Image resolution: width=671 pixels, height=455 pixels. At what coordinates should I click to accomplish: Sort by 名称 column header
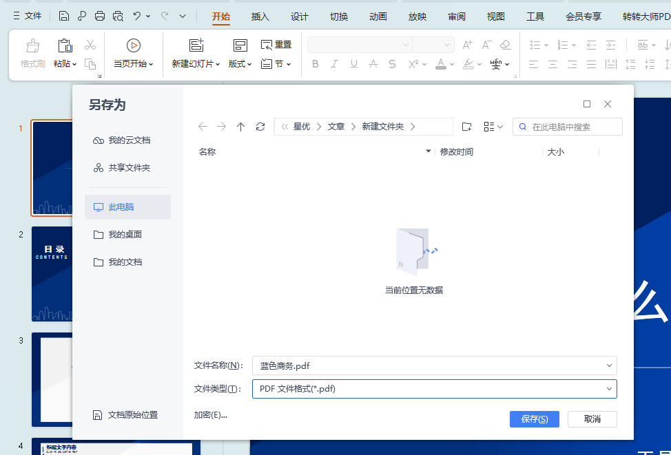207,152
